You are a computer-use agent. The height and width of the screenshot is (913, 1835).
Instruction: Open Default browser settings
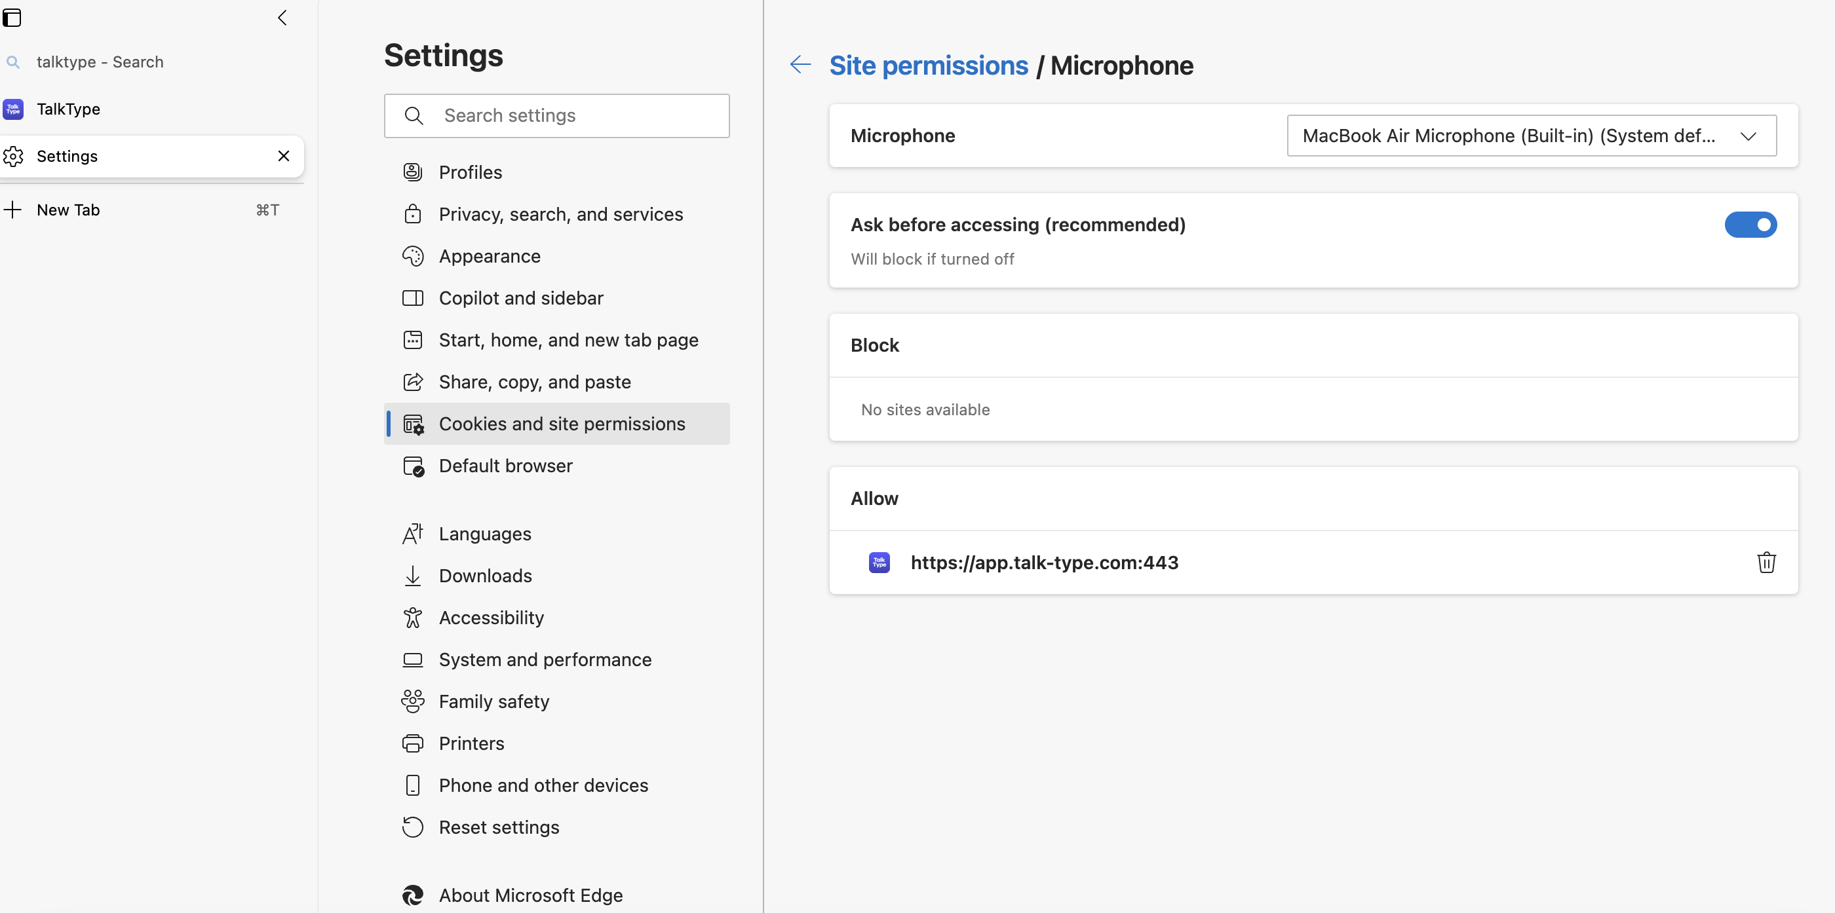[x=557, y=466]
